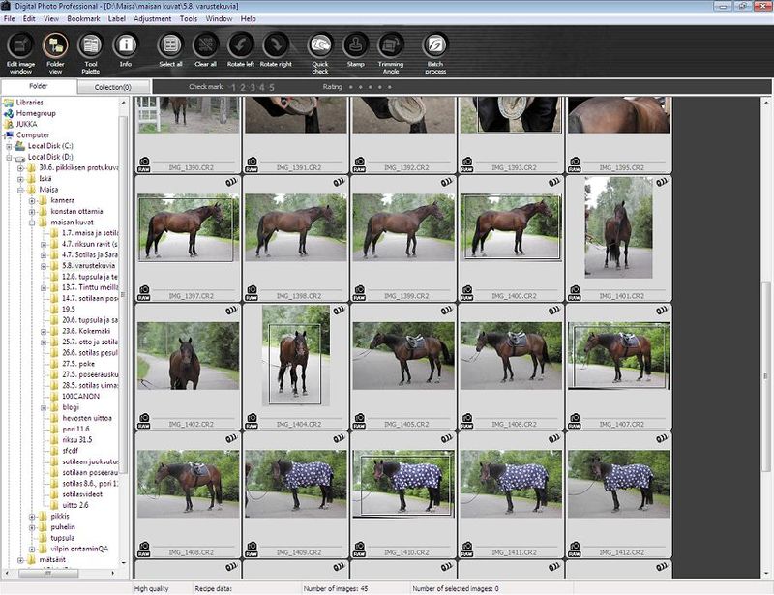
Task: Set check mark 4
Action: pos(261,87)
